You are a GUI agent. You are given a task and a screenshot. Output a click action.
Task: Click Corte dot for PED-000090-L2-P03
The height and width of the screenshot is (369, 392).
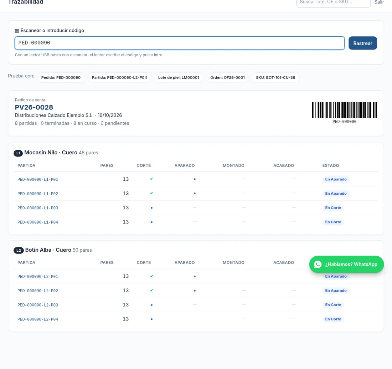(151, 305)
